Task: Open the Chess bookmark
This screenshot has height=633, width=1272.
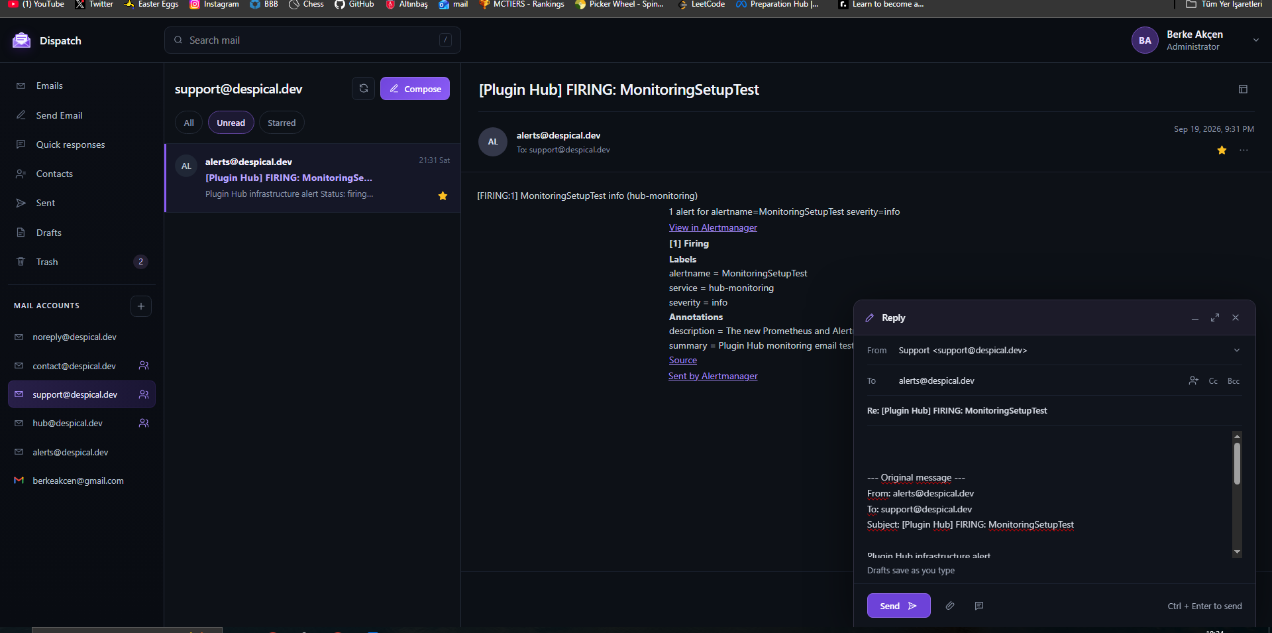Action: click(x=306, y=4)
